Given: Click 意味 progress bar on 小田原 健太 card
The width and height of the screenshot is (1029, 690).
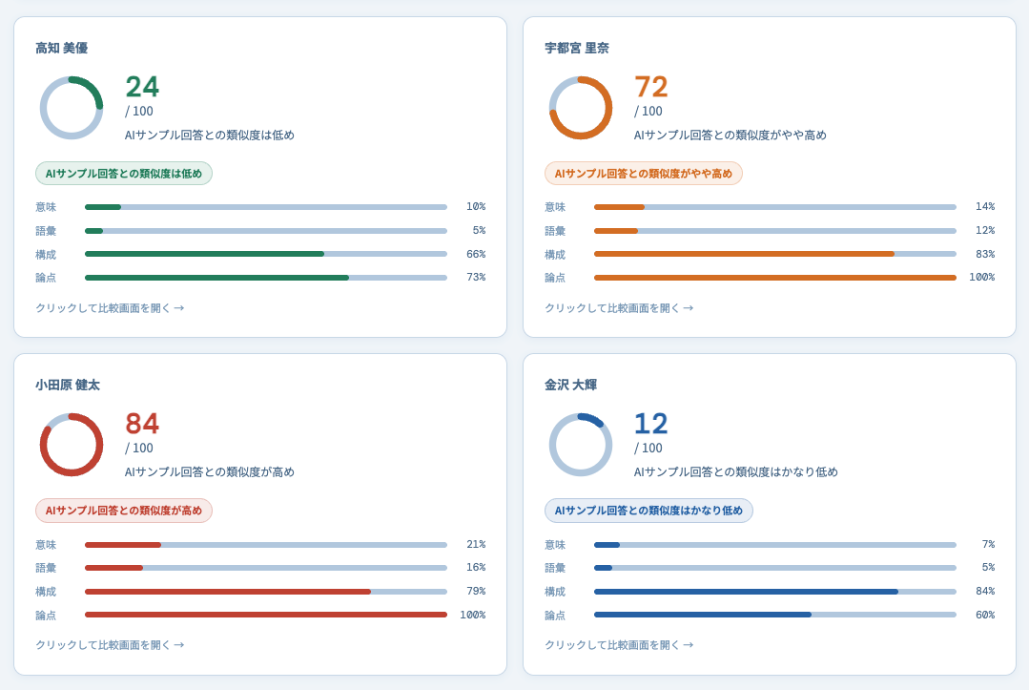Looking at the screenshot, I should (x=266, y=545).
